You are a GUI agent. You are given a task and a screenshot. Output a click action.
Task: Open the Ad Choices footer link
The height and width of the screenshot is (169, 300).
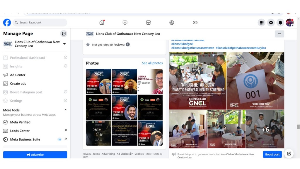pos(125,154)
